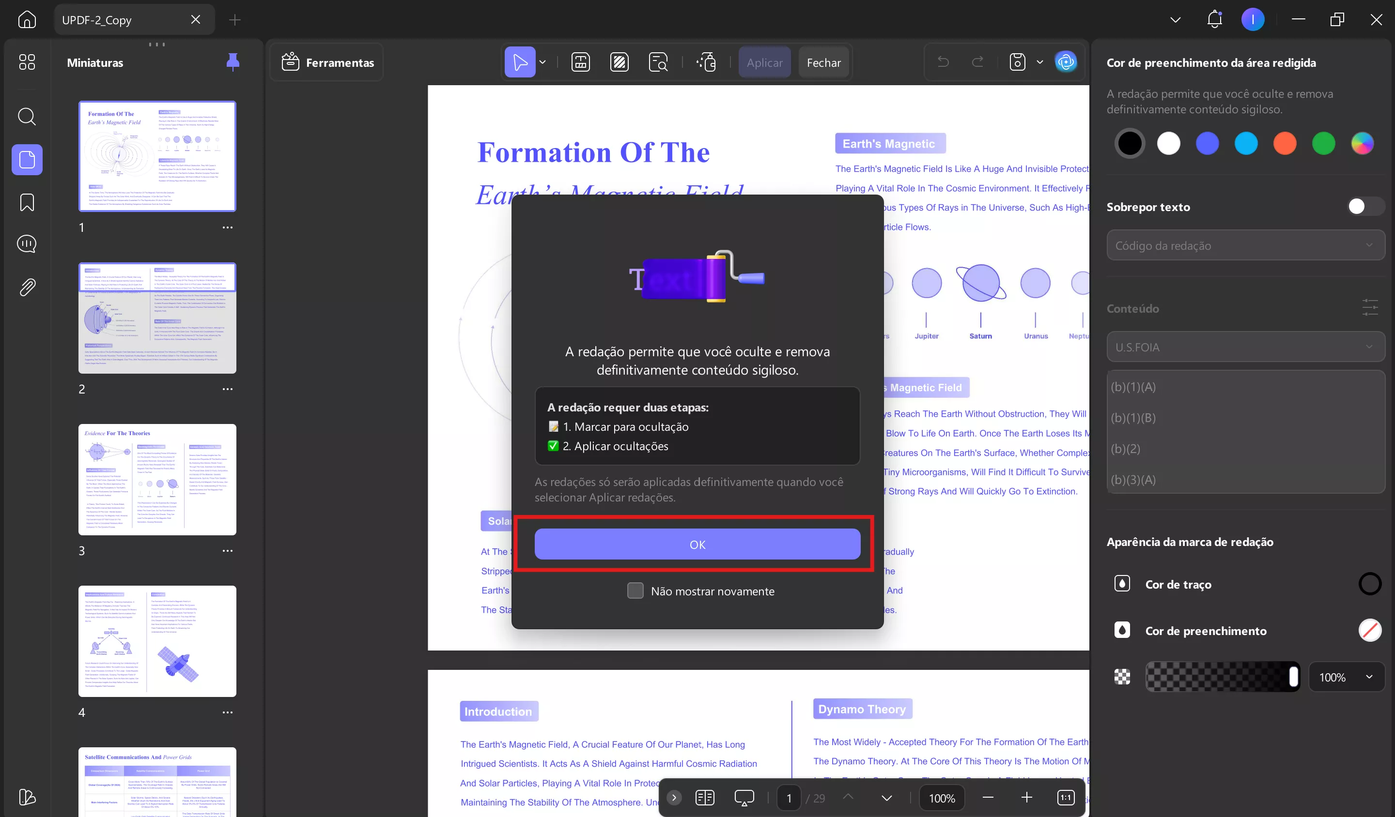Image resolution: width=1395 pixels, height=817 pixels.
Task: Switch to two-page reading view icon
Action: tap(705, 798)
